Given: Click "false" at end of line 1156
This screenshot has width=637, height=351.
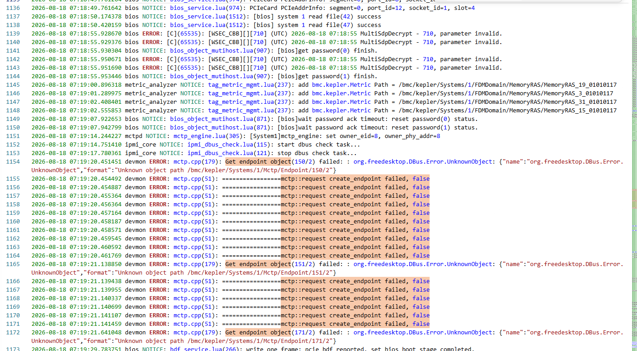Looking at the screenshot, I should (x=421, y=187).
